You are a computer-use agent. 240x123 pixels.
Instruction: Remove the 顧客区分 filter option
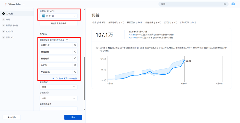(x=75, y=52)
